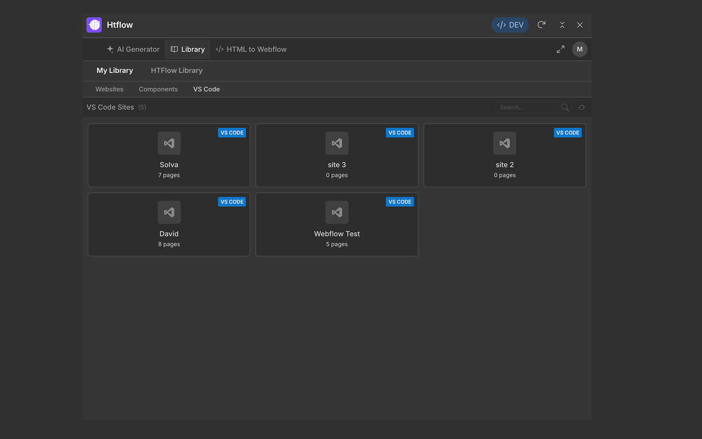Click the VS Code icon on David card
Viewport: 702px width, 439px height.
click(x=169, y=212)
